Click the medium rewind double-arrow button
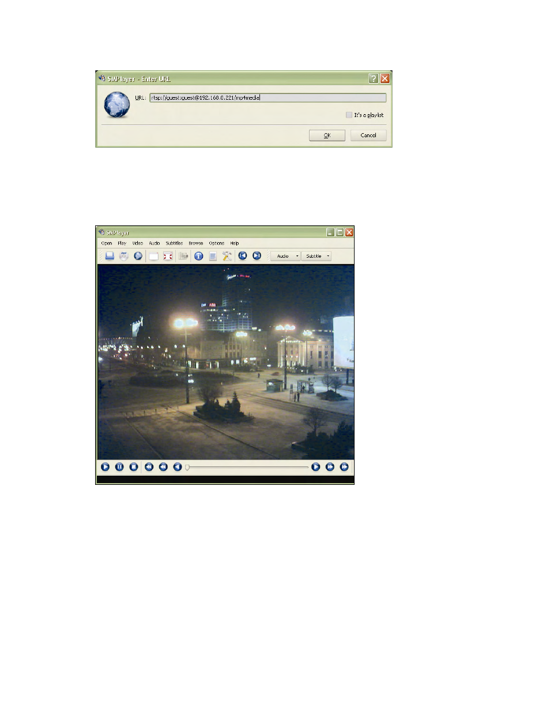 coord(163,467)
